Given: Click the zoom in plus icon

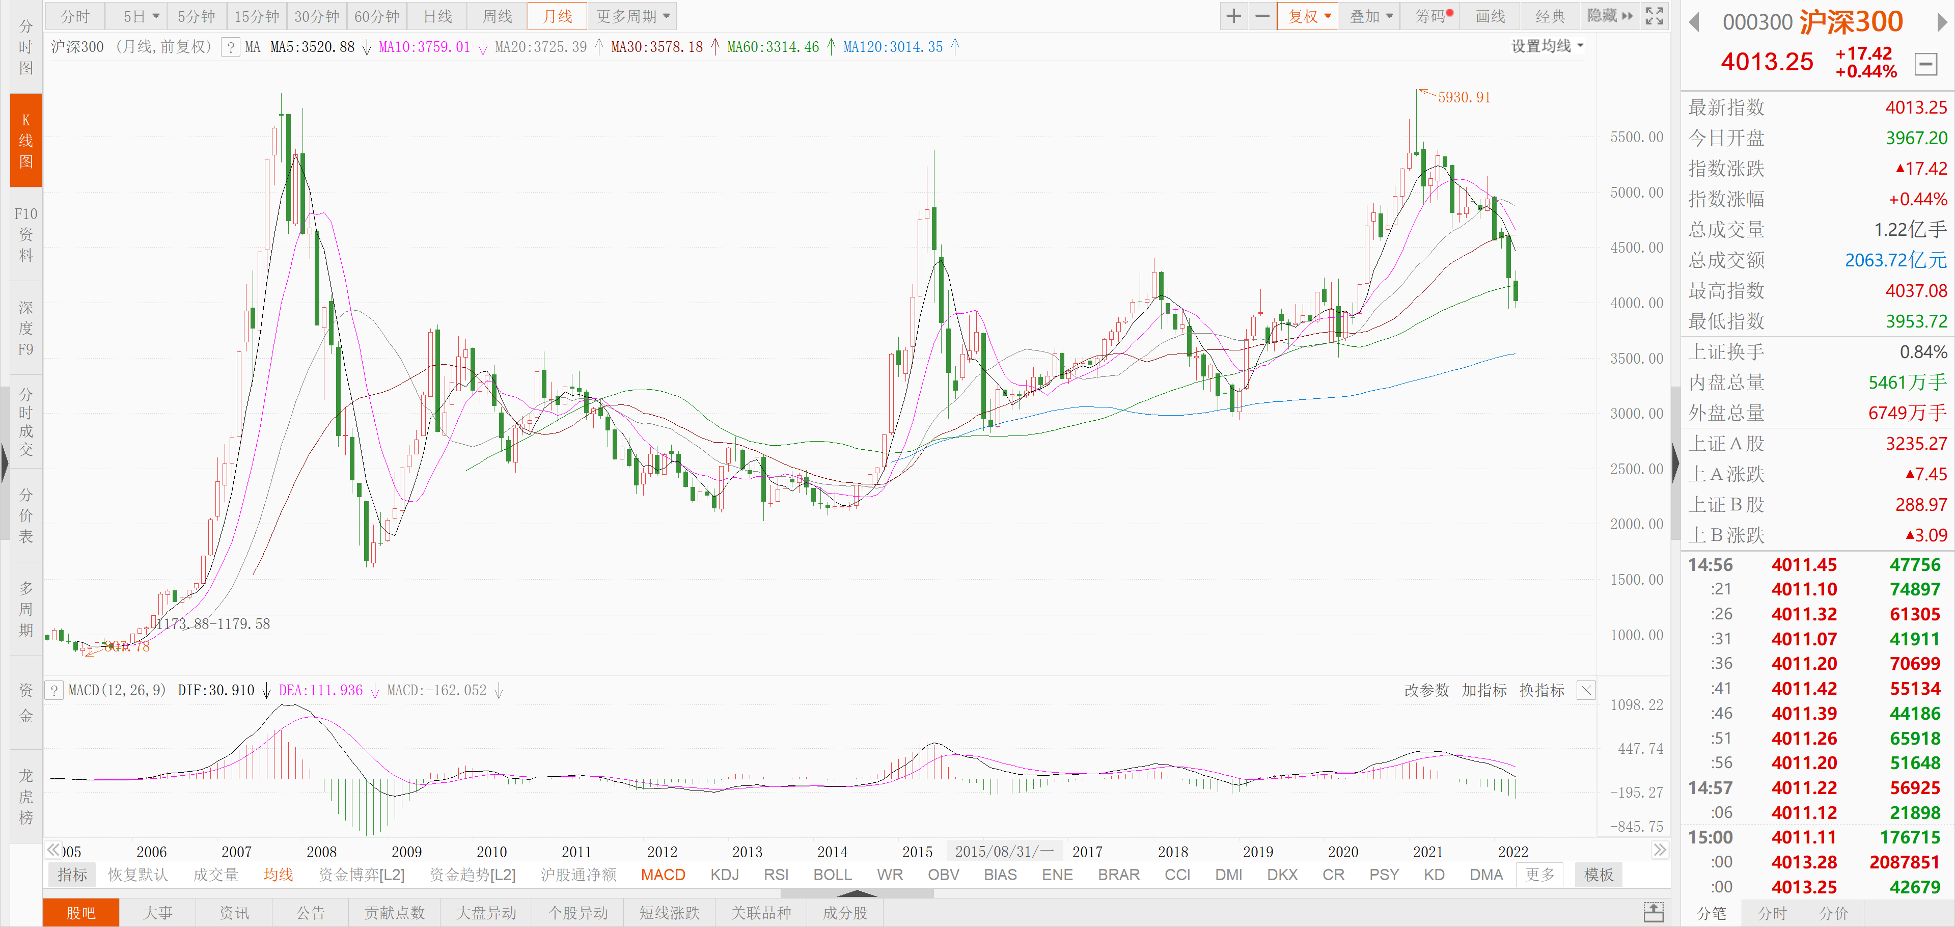Looking at the screenshot, I should pos(1233,16).
